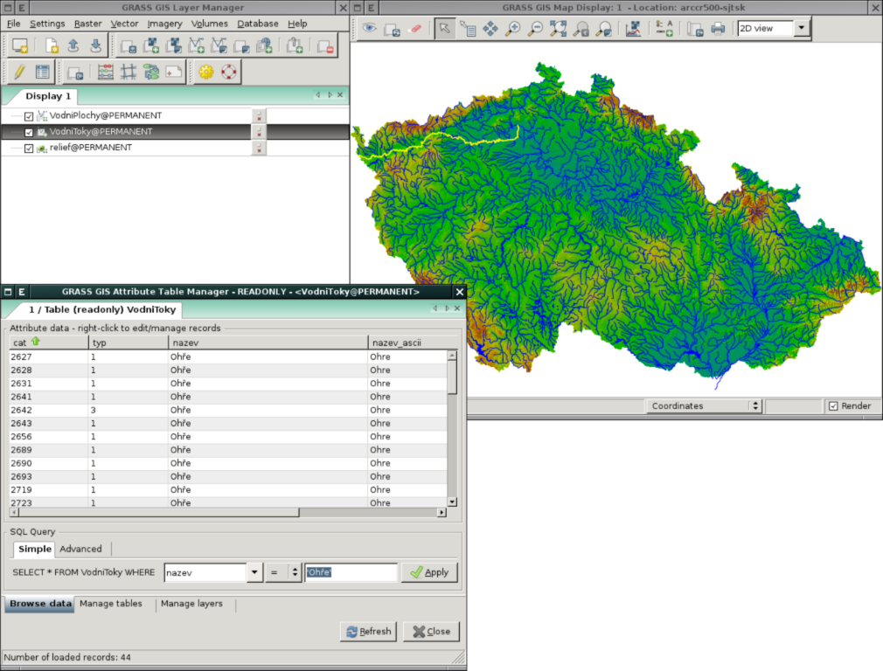Create a new workspace
The width and height of the screenshot is (883, 671).
[x=52, y=46]
